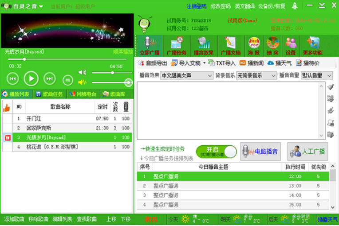
Task: Click 下移 move down
Action: 126,219
